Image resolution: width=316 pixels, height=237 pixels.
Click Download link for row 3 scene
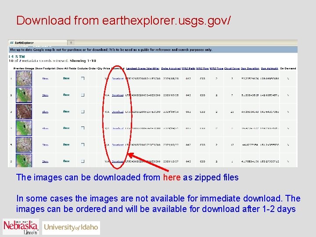click(x=118, y=111)
